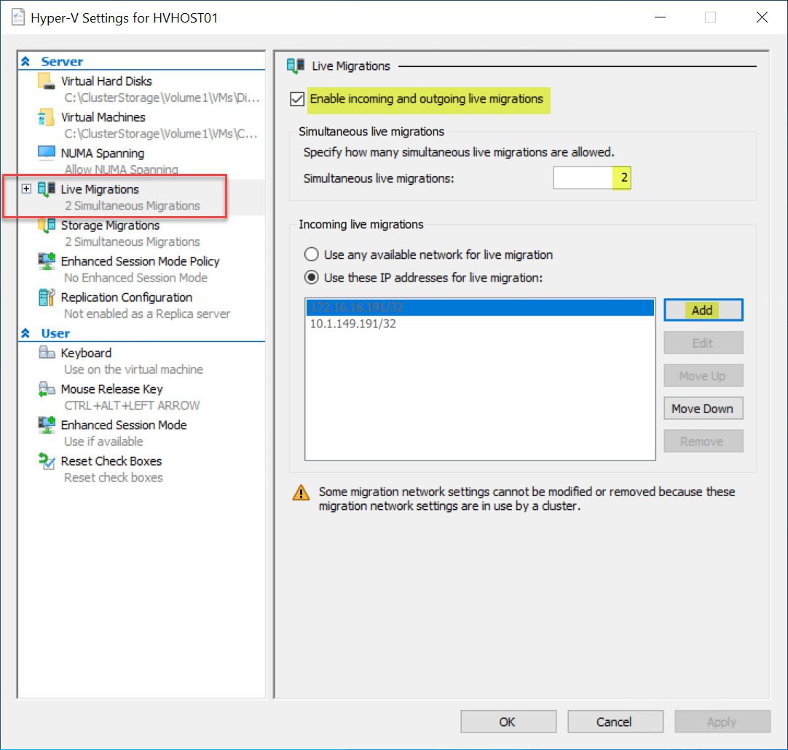The image size is (788, 750).
Task: Click the Edit button
Action: click(x=703, y=343)
